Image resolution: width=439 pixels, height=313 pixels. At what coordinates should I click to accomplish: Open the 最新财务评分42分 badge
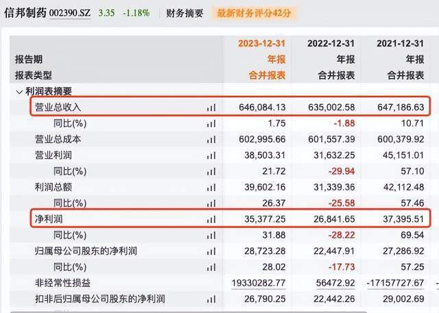254,13
